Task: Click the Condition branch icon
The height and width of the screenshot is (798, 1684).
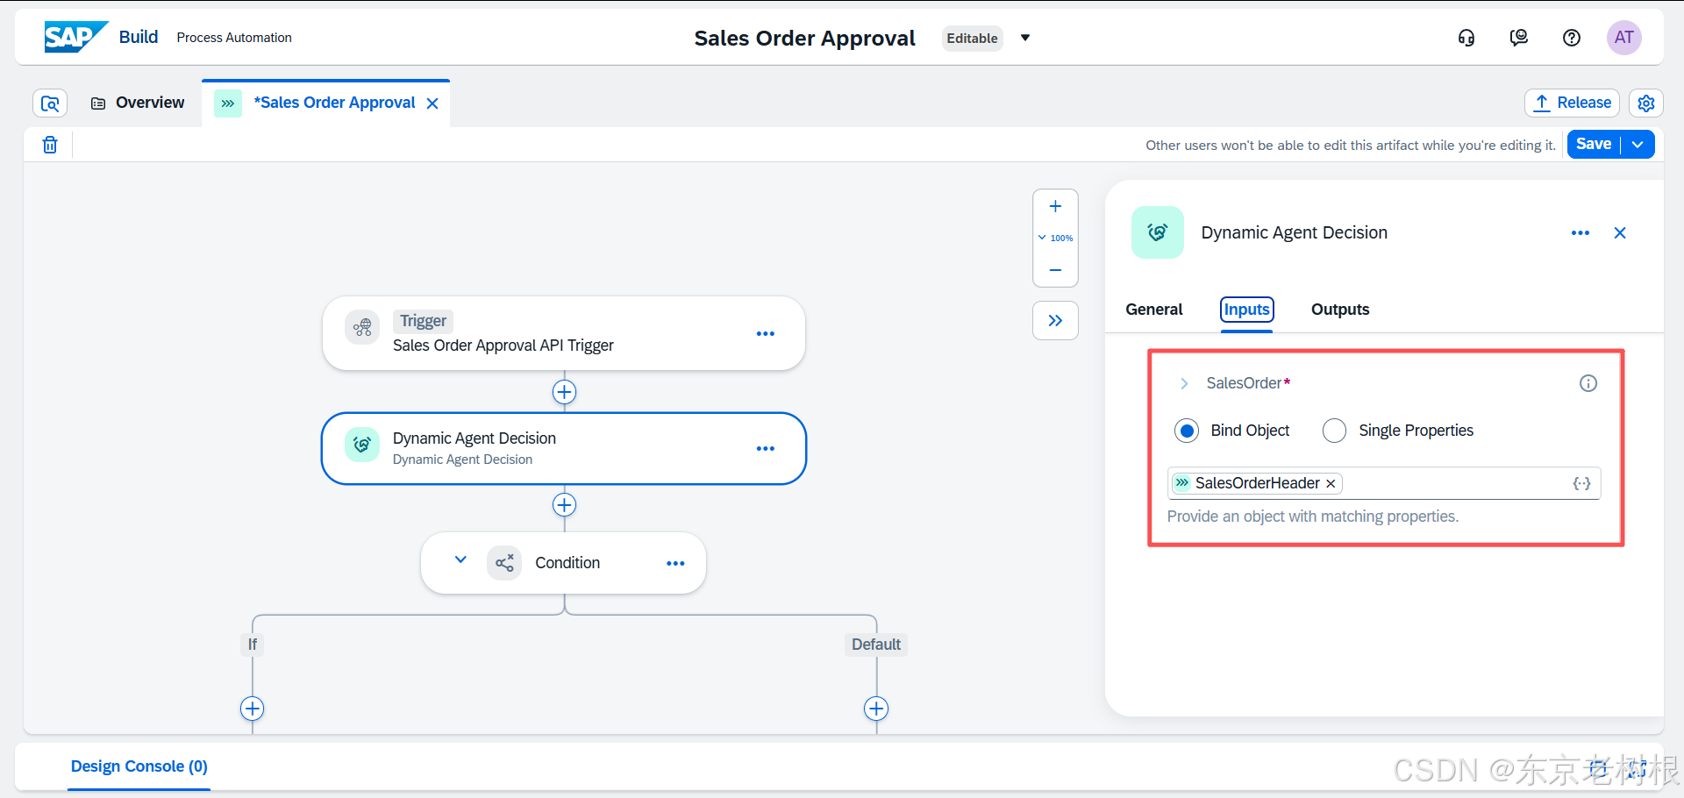Action: (x=504, y=563)
